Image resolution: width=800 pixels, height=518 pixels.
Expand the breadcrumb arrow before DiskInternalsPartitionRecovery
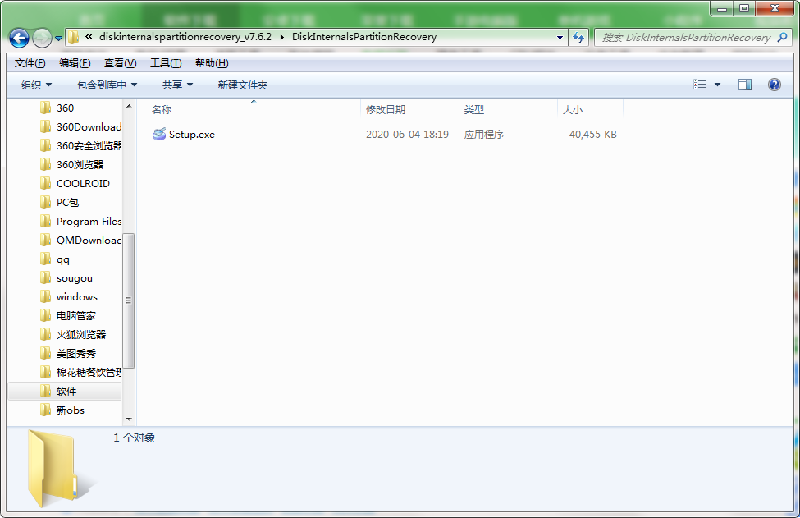tap(282, 37)
